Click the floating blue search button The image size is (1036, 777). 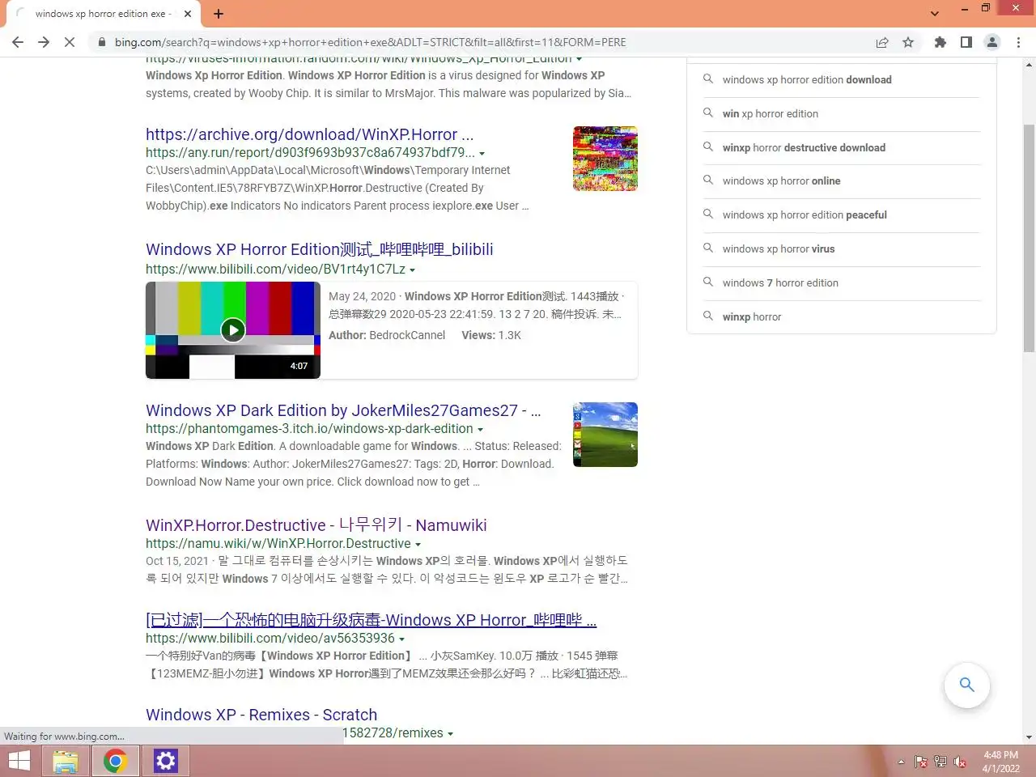pos(966,685)
